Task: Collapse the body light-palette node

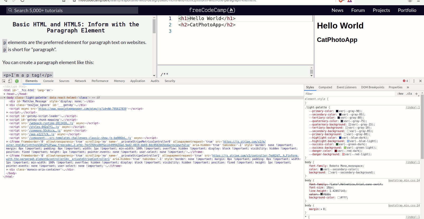Action: coord(4,98)
